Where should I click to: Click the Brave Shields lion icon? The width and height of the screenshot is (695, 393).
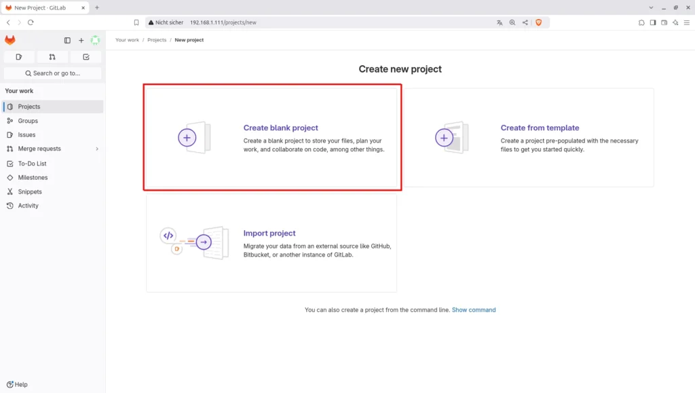coord(539,22)
